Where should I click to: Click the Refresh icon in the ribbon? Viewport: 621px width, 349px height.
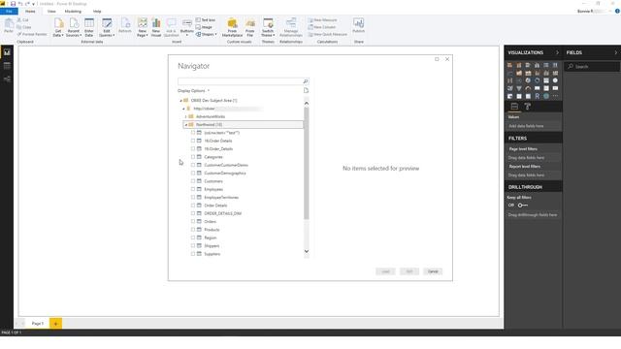(x=125, y=25)
